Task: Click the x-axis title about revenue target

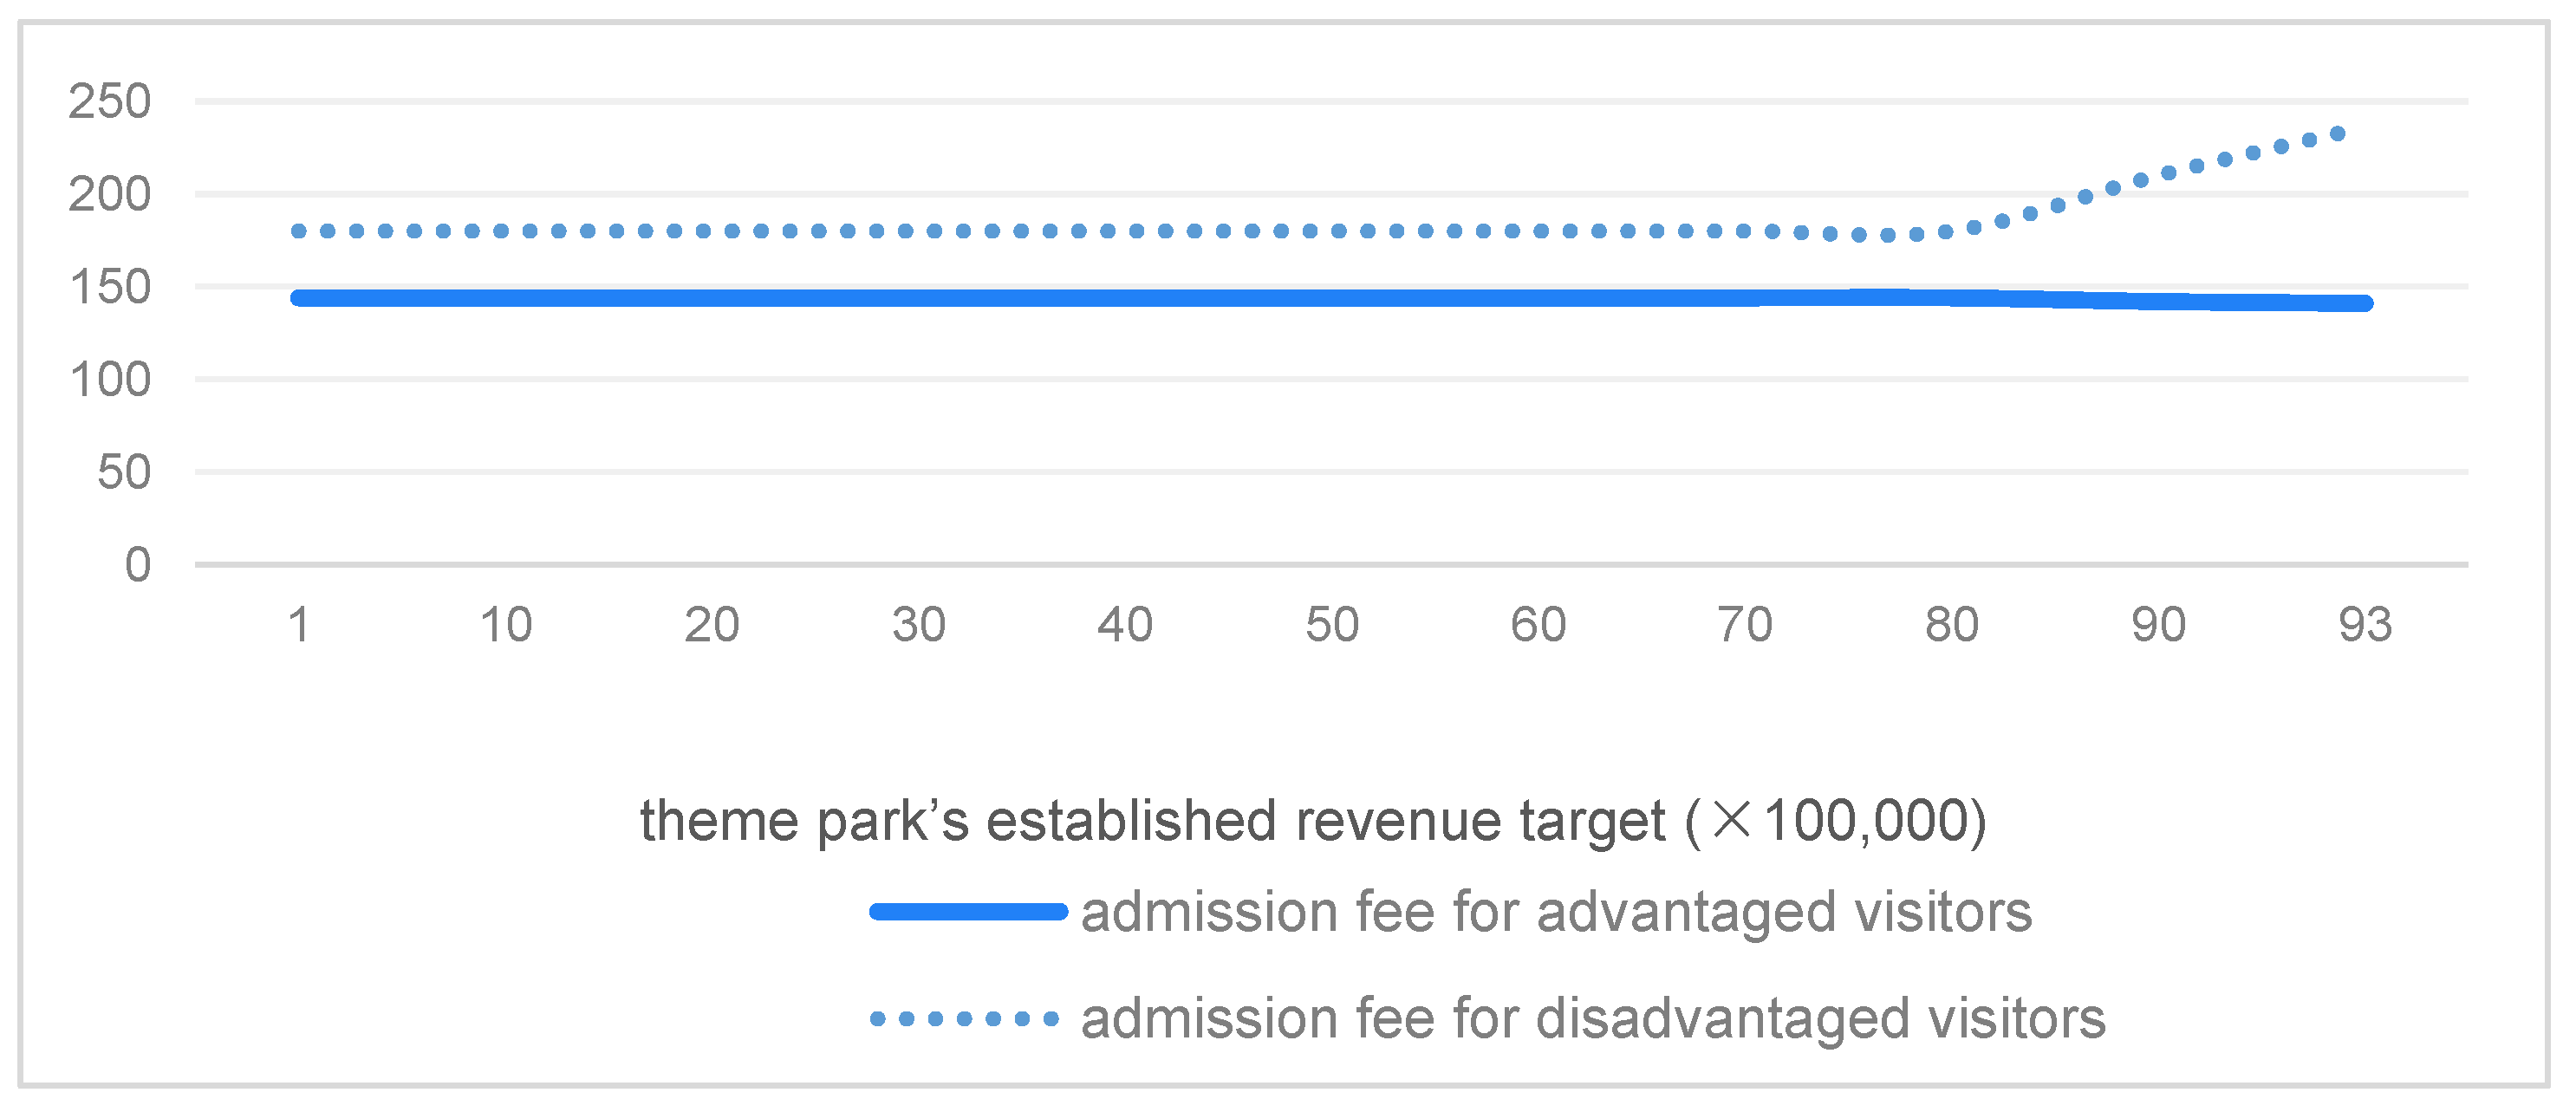Action: click(x=1313, y=821)
